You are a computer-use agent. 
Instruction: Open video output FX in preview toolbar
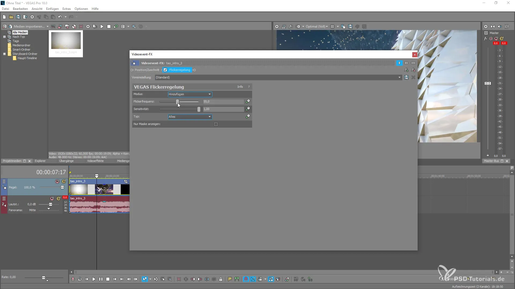coord(291,26)
